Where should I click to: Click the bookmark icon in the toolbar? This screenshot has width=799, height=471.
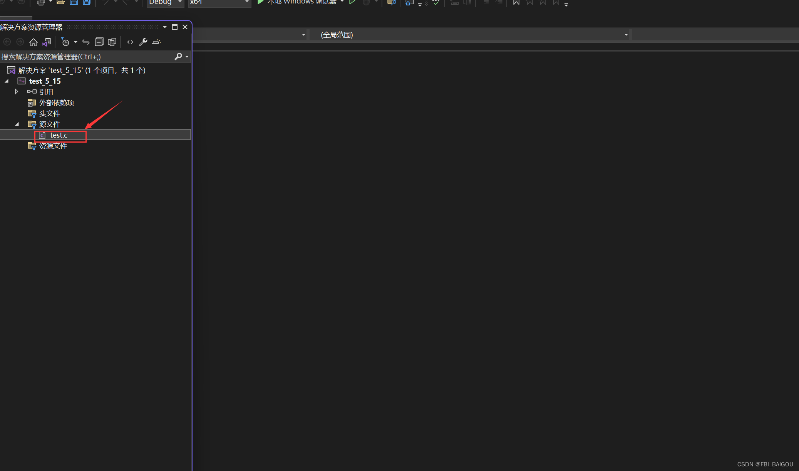[516, 2]
